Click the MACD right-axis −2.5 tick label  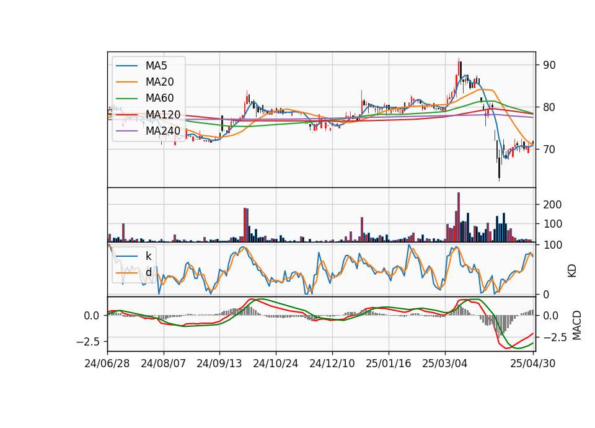pyautogui.click(x=555, y=337)
